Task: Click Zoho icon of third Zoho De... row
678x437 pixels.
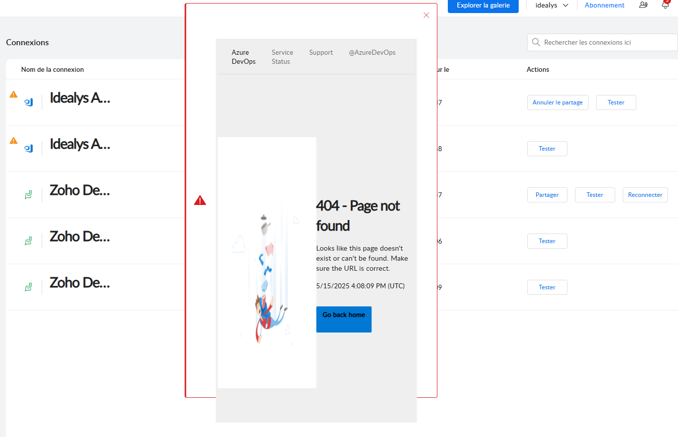Action: tap(29, 287)
